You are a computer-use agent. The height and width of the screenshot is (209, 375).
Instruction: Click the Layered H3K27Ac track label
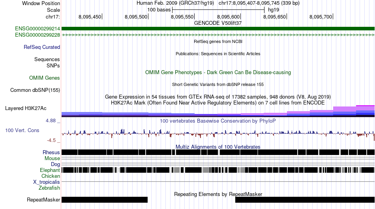26,108
